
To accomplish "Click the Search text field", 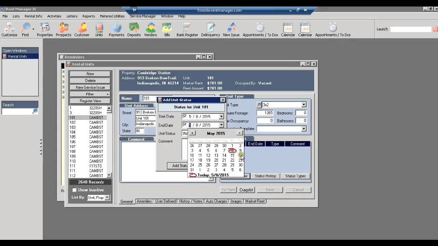I will pos(17,111).
